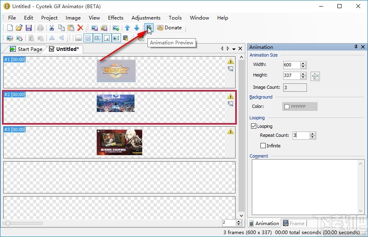Click fit-size icon beside Height field
Image resolution: width=368 pixels, height=237 pixels.
coord(315,76)
